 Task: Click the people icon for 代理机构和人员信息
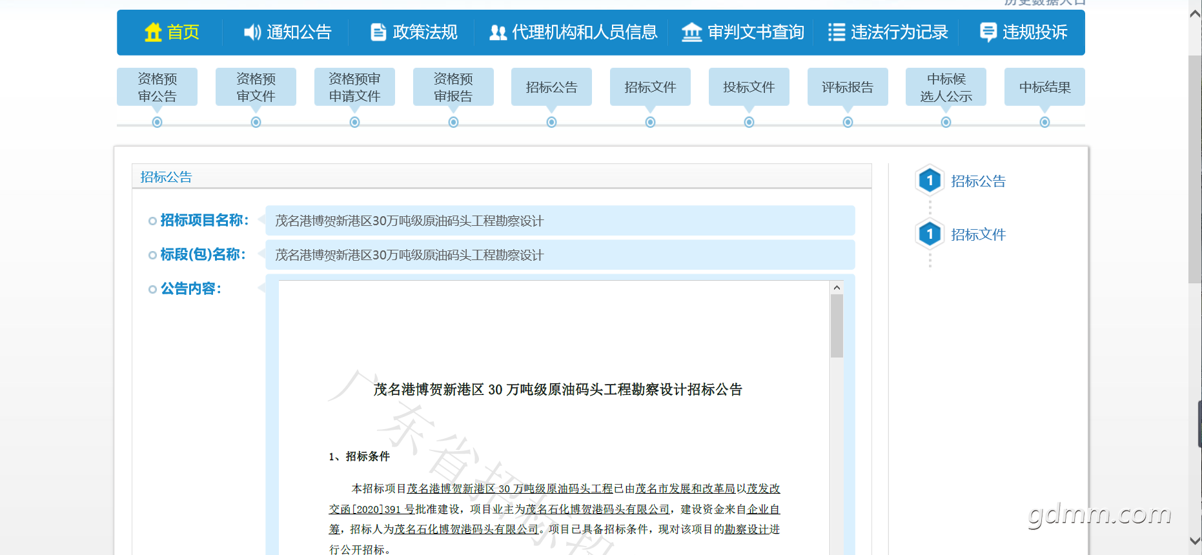point(498,32)
